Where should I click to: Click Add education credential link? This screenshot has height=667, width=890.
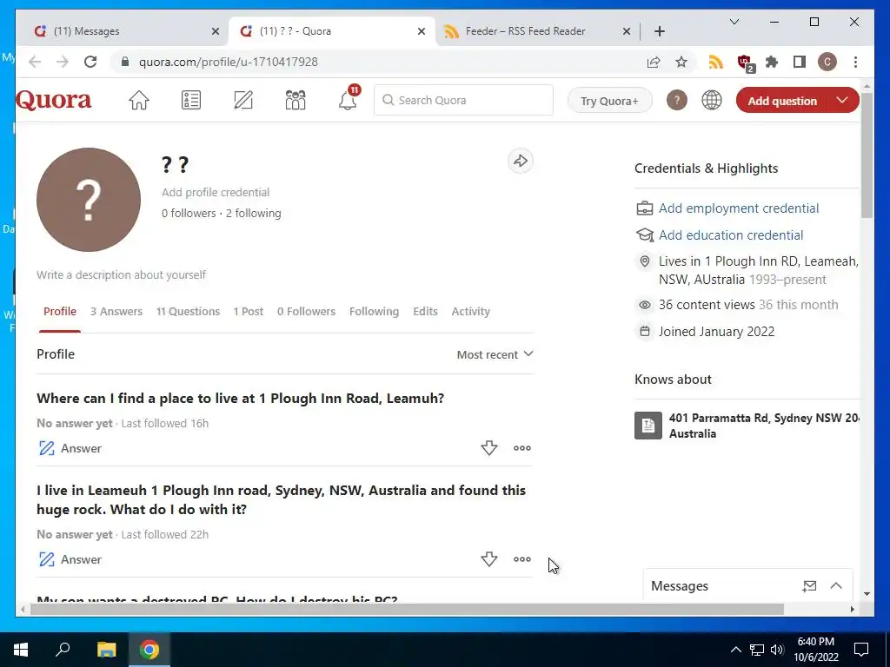pos(730,234)
